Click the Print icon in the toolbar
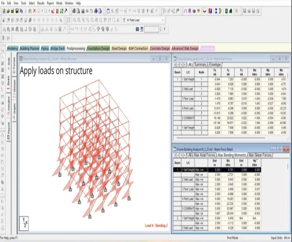The width and height of the screenshot is (292, 242). (74, 11)
